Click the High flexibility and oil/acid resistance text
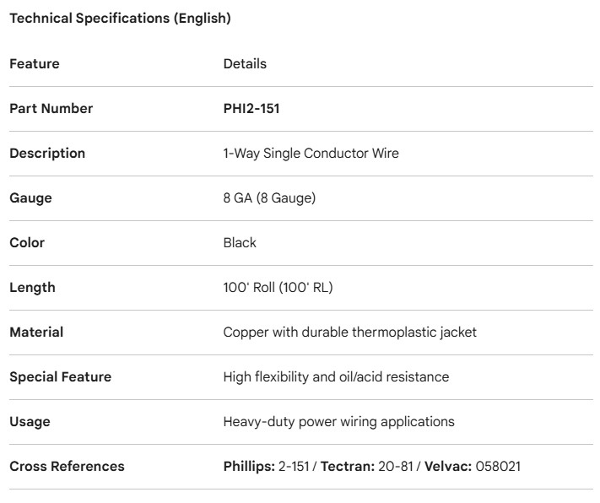600x503 pixels. click(336, 377)
